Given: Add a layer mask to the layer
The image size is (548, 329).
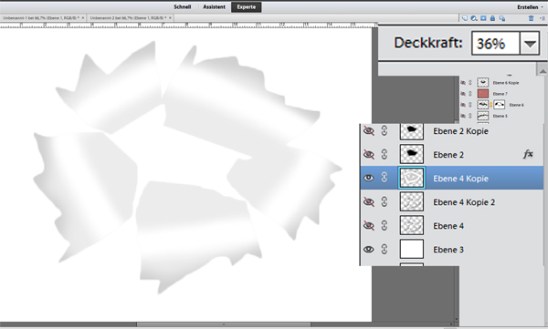Looking at the screenshot, I should pyautogui.click(x=483, y=18).
